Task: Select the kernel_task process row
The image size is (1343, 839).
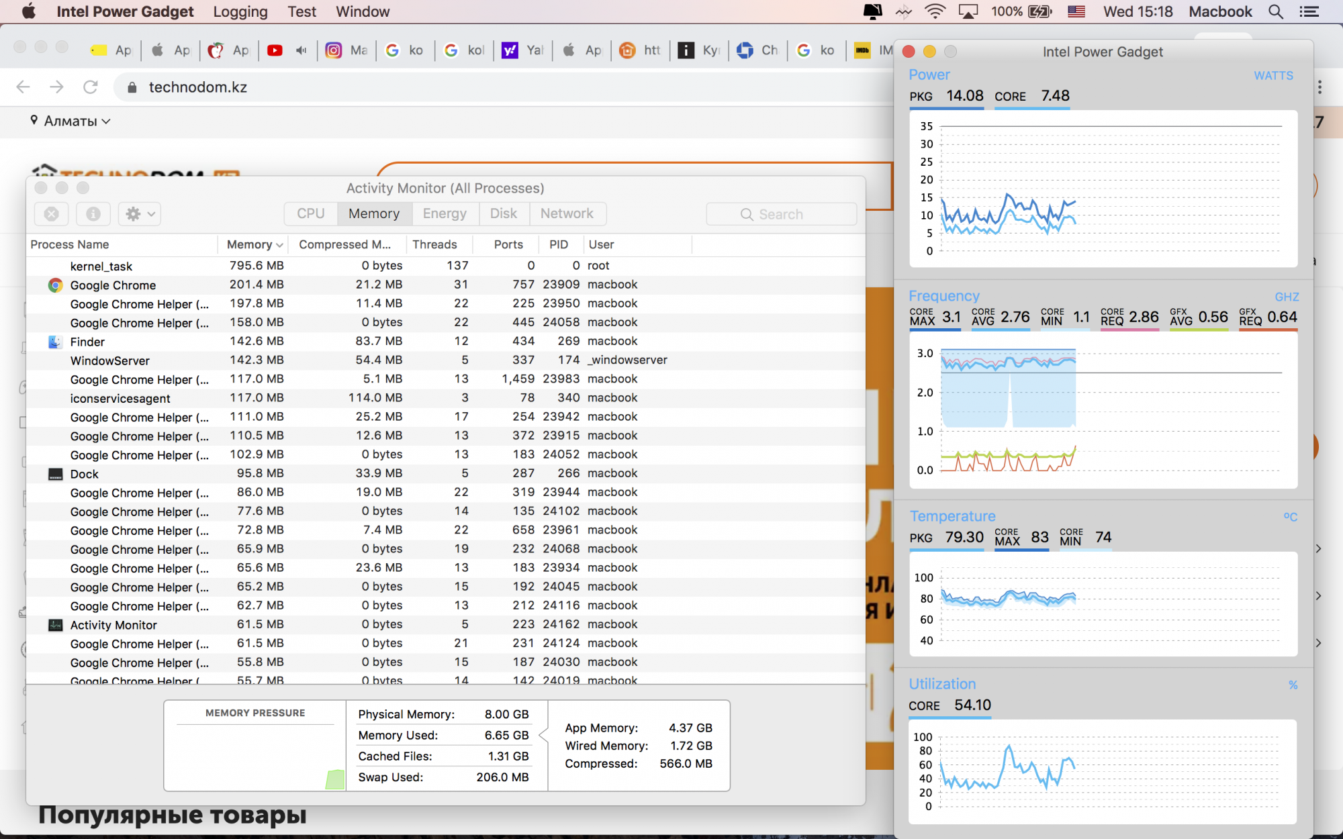Action: pos(446,266)
